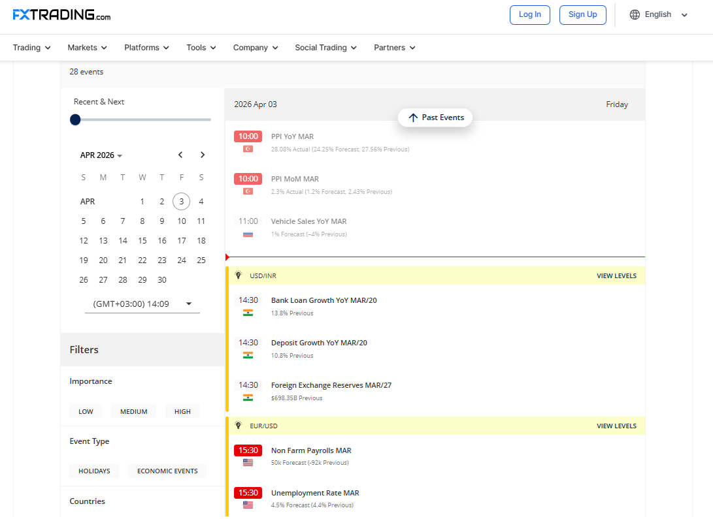Click US flag under Non Farm Payrolls
The height and width of the screenshot is (519, 713).
248,463
